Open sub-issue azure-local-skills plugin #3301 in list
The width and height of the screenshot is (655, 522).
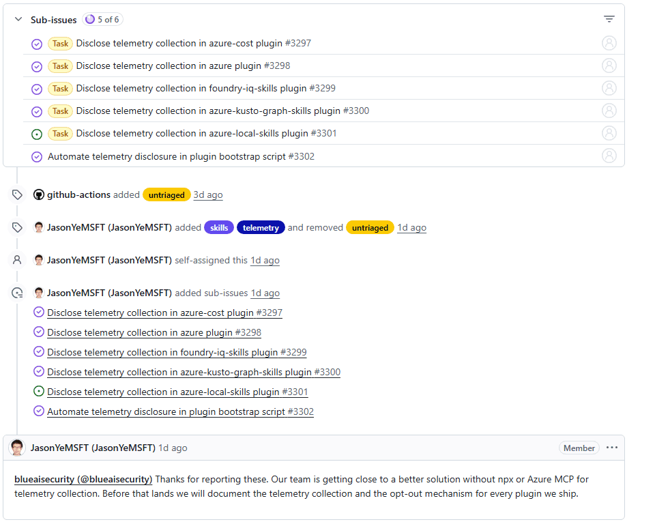[206, 134]
